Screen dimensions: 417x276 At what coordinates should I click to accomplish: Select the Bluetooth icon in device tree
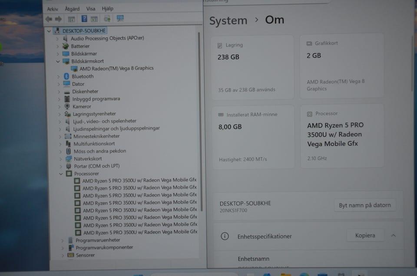tap(66, 76)
